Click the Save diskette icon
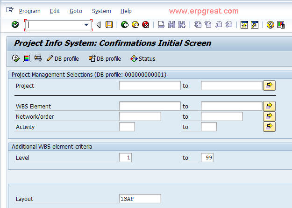Image resolution: width=292 pixels, height=208 pixels. pyautogui.click(x=109, y=25)
